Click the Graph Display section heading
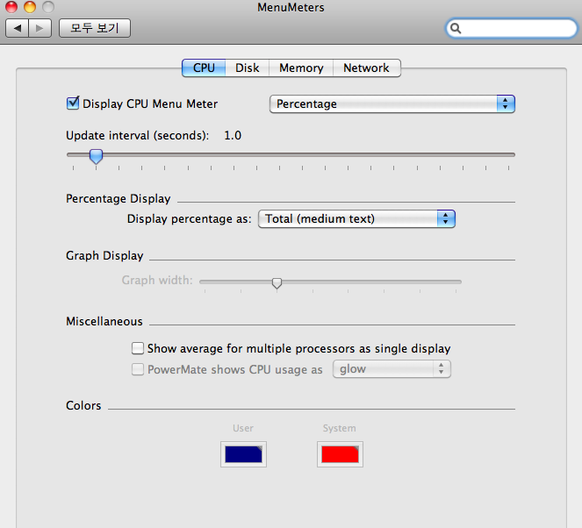The image size is (582, 528). [104, 256]
